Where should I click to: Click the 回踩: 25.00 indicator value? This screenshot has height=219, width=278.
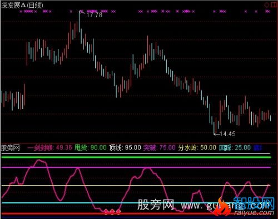[x=235, y=148]
